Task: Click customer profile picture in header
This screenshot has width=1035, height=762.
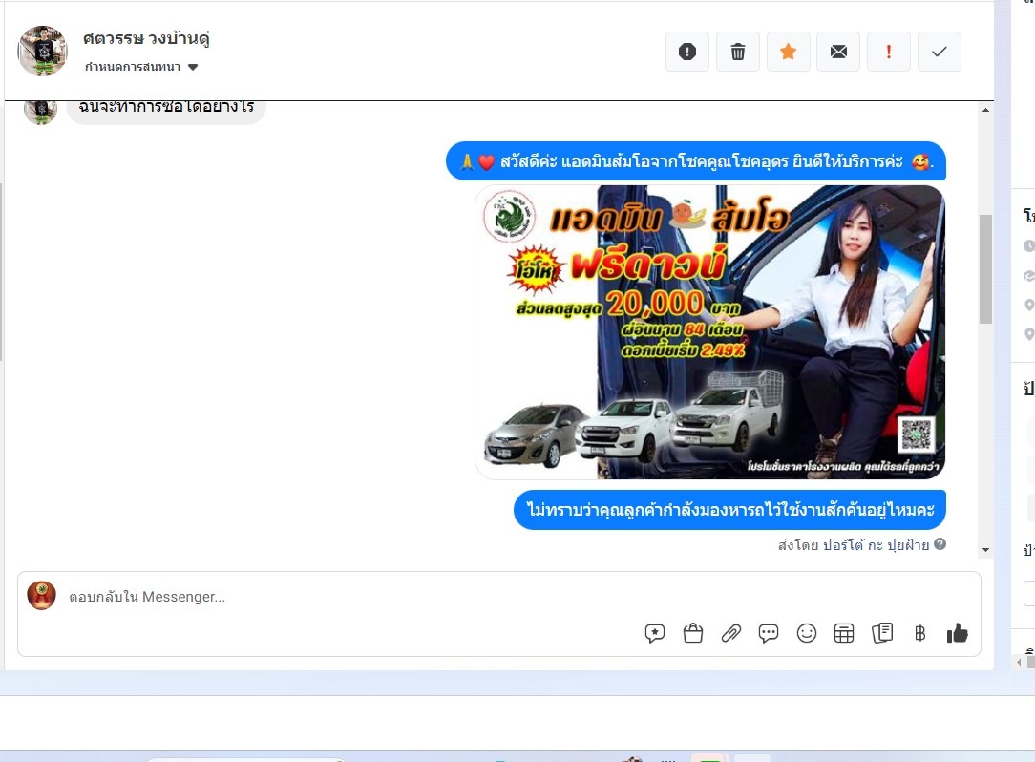Action: tap(43, 52)
